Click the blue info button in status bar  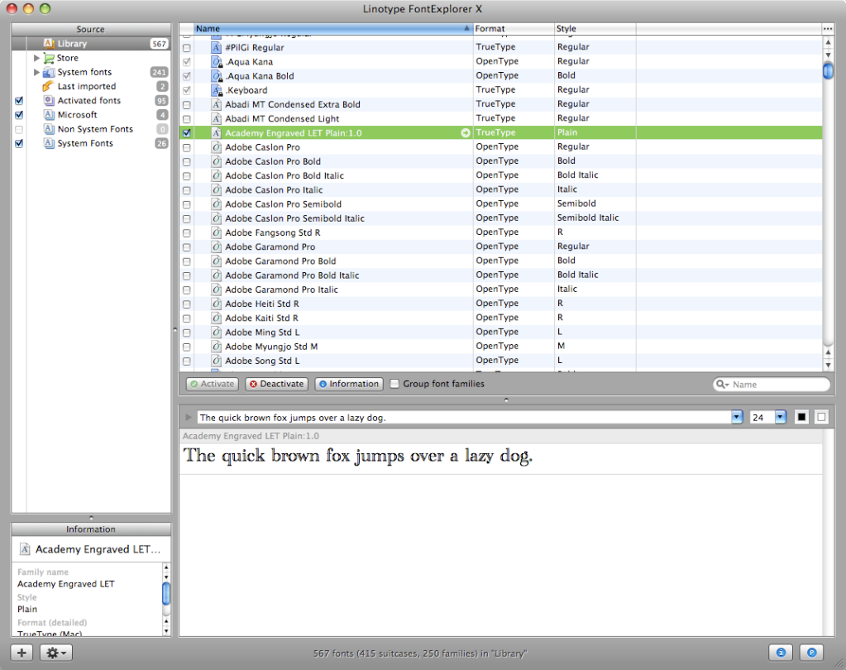tap(781, 653)
